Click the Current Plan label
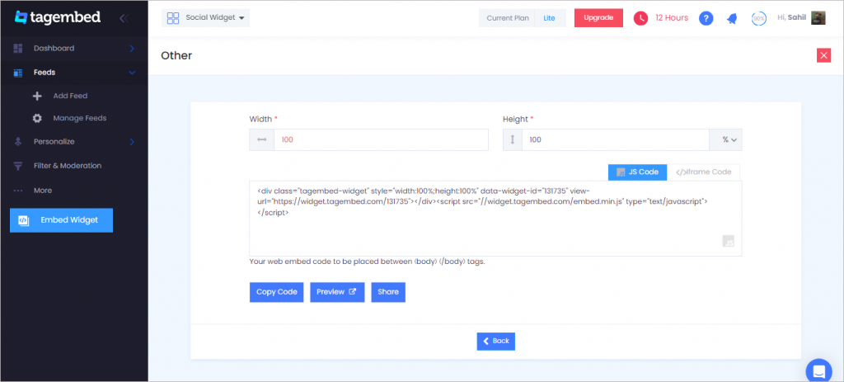The image size is (844, 382). tap(508, 18)
